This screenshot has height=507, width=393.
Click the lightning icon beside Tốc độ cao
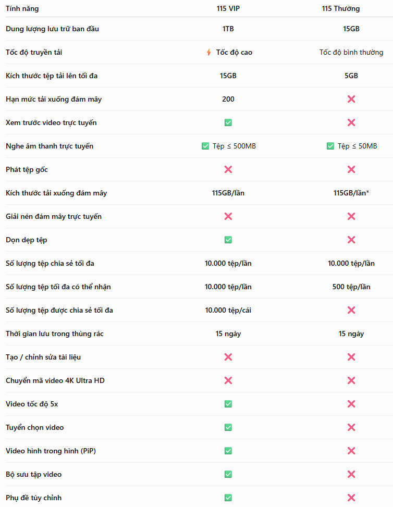tap(209, 52)
